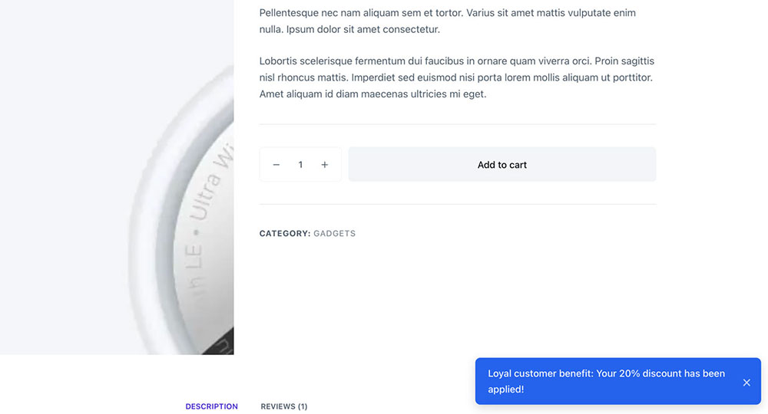This screenshot has height=414, width=768.
Task: Open the Reviews (1) tab
Action: pyautogui.click(x=284, y=406)
